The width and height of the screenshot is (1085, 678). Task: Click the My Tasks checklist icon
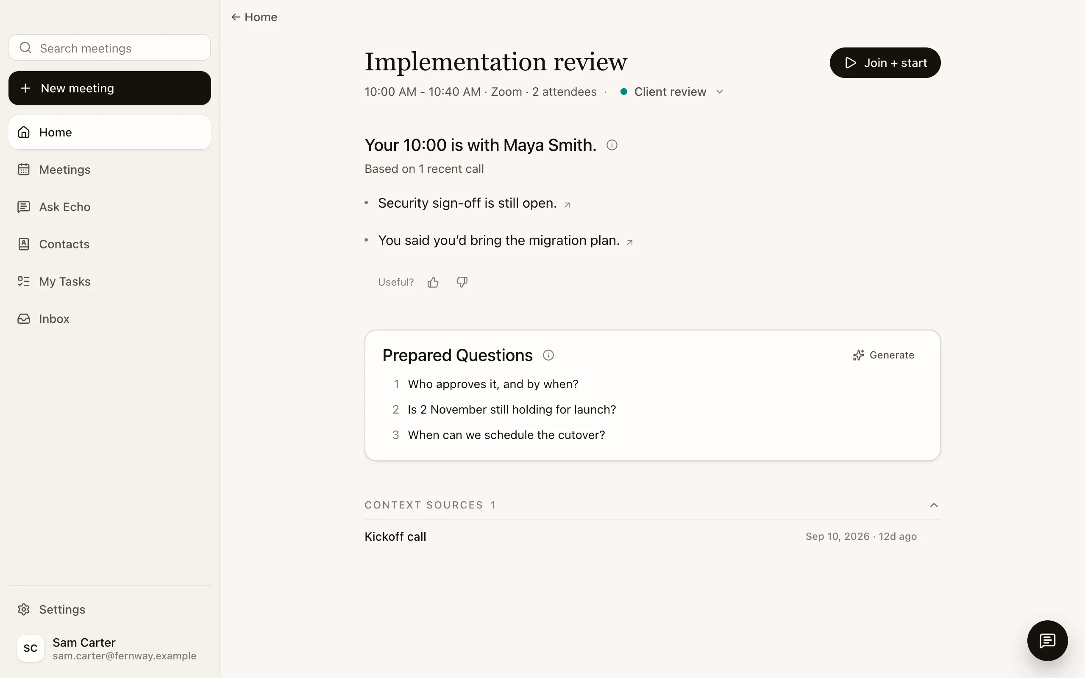click(24, 281)
